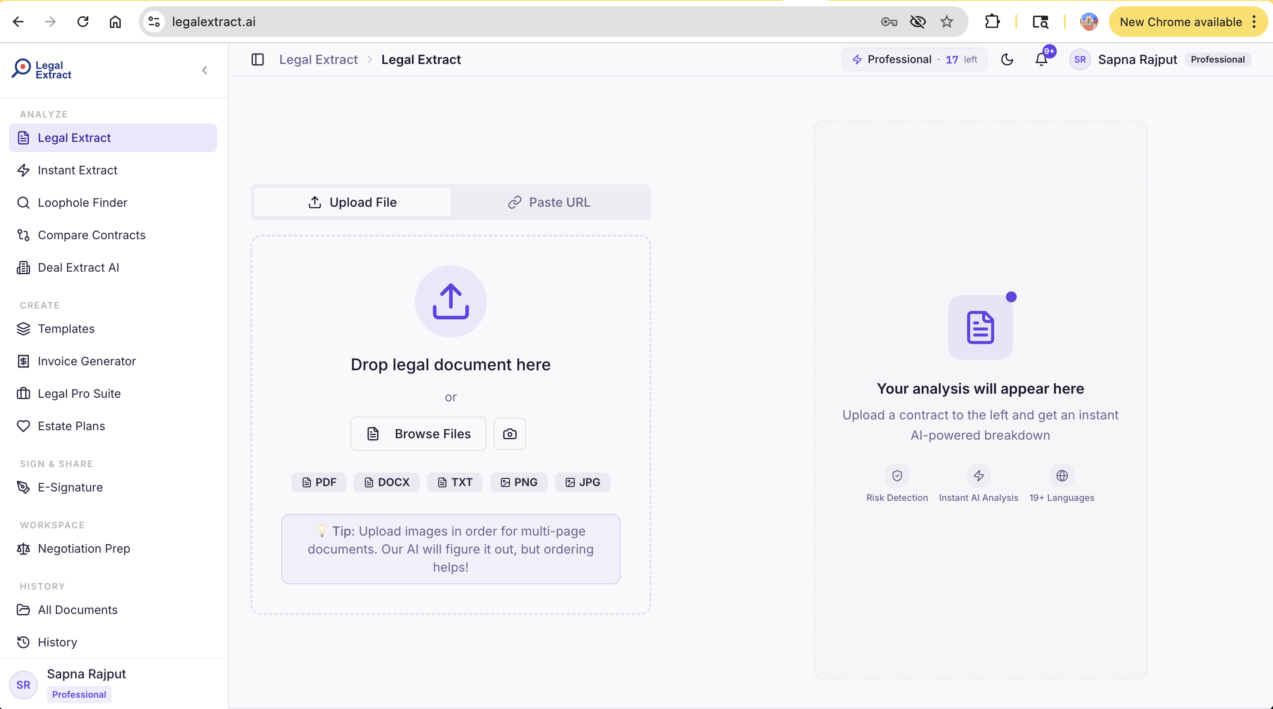Image resolution: width=1273 pixels, height=709 pixels.
Task: Select the Legal Extract breadcrumb link
Action: pos(318,60)
